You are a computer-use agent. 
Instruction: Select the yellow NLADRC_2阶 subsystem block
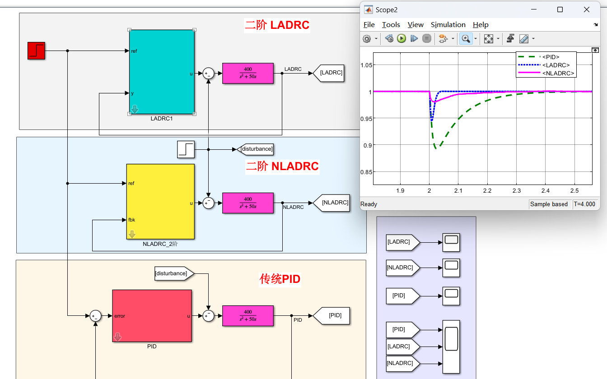click(x=160, y=201)
